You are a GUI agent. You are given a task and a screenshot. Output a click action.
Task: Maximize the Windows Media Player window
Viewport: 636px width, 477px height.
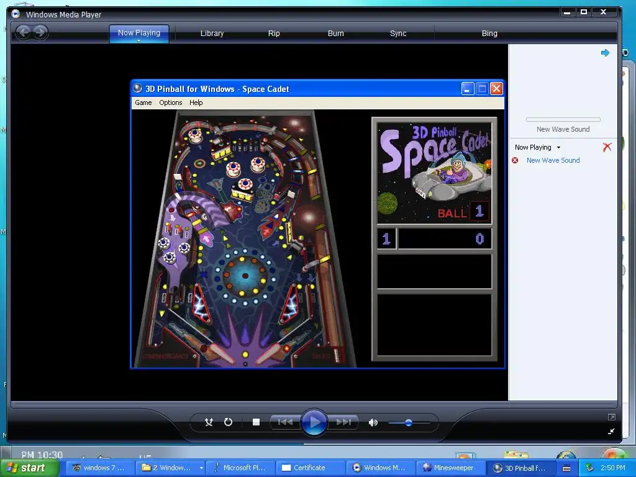pos(584,12)
